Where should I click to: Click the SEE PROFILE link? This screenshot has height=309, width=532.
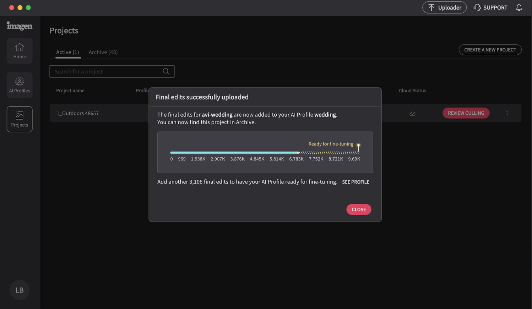click(355, 182)
